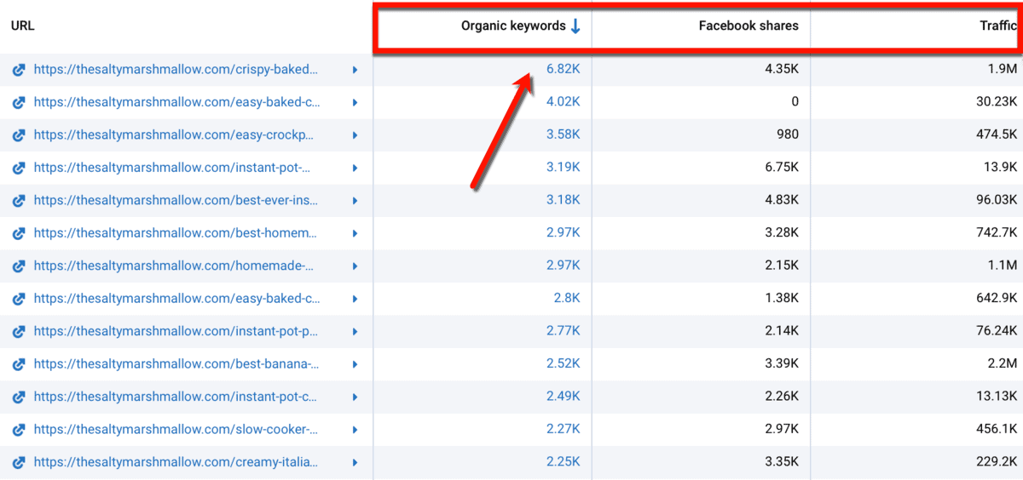This screenshot has height=480, width=1023.
Task: Open external link icon for creamy-italia URL
Action: (19, 462)
